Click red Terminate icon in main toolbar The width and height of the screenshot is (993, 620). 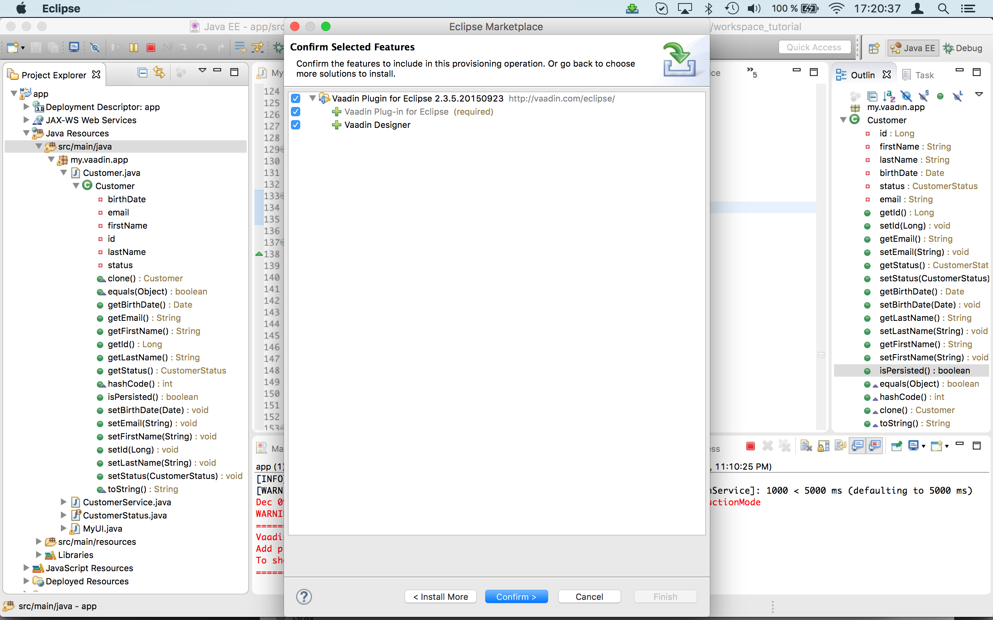[151, 48]
